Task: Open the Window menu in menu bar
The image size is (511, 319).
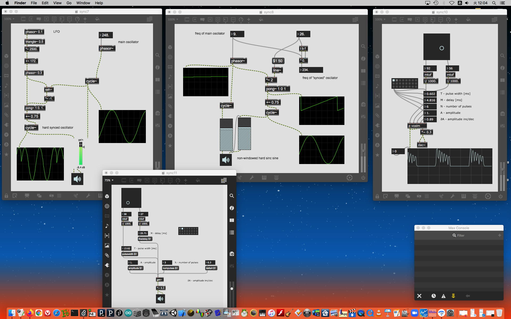Action: [x=83, y=3]
